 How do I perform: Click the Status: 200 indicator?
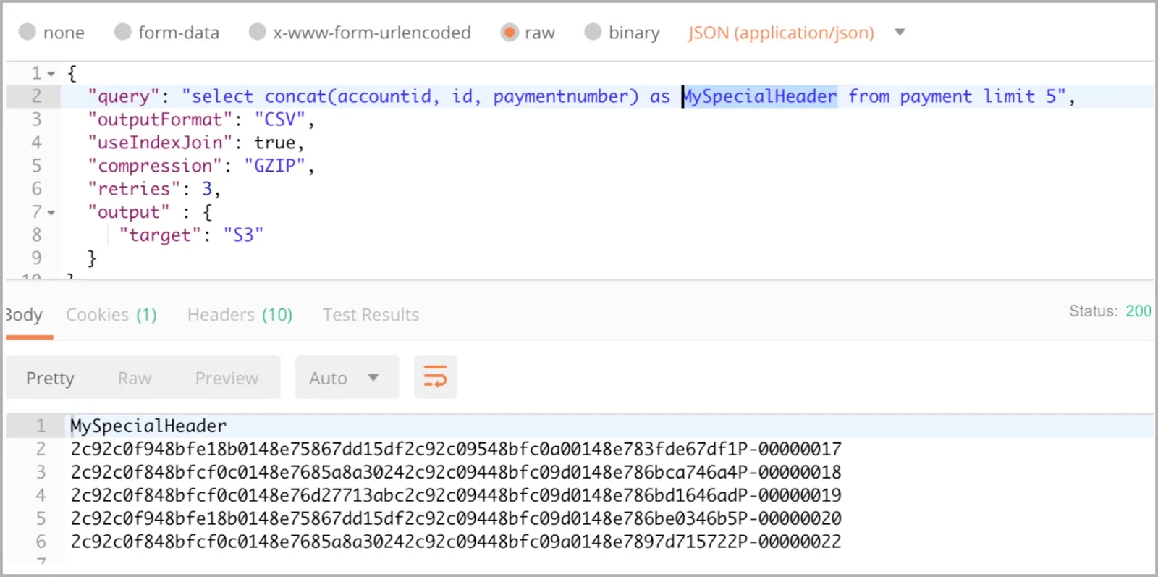tap(1110, 311)
